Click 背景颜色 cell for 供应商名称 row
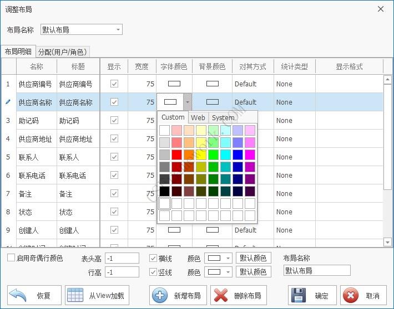The width and height of the screenshot is (394, 309). [x=213, y=102]
